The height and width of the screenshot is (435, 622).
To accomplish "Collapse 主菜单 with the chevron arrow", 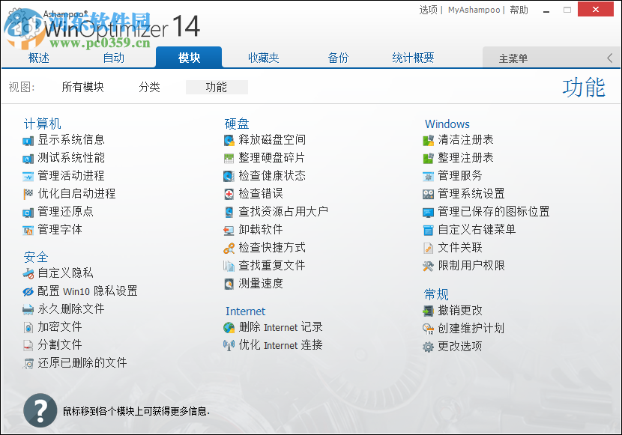I will pos(609,57).
